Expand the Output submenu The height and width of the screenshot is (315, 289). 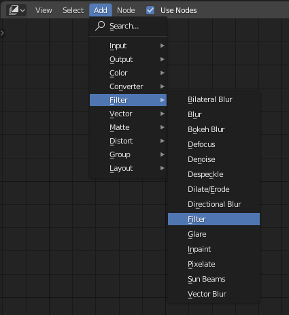[x=128, y=59]
